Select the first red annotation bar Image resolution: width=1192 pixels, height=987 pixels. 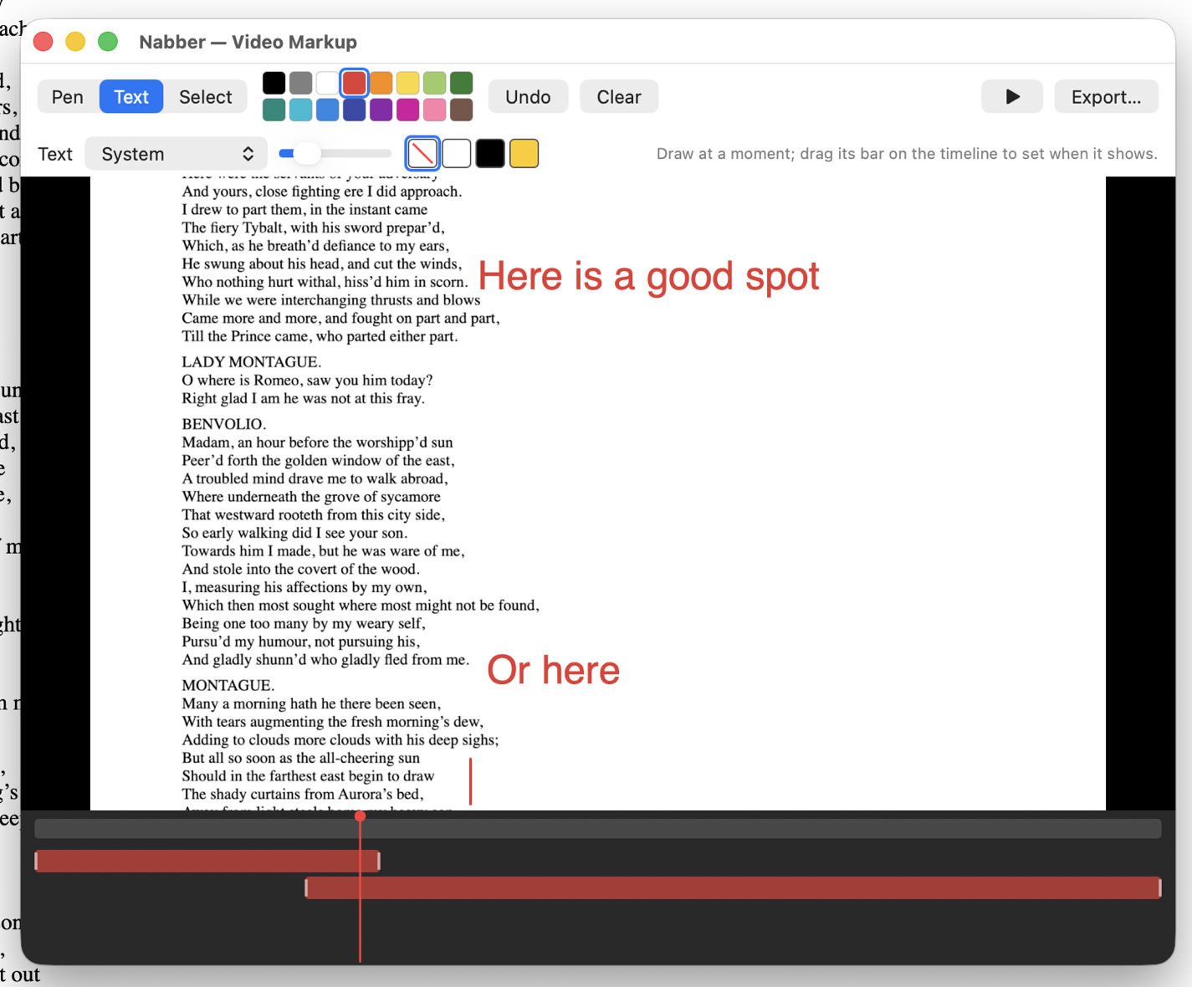(207, 861)
